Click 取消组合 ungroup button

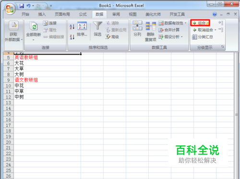[x=203, y=30]
